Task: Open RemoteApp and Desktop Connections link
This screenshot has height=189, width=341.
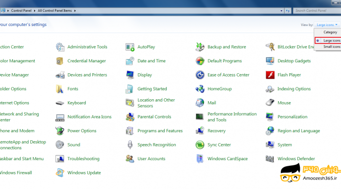Action: [x=23, y=145]
